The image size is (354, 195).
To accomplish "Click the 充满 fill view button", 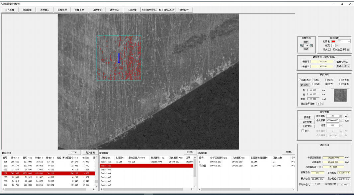I will click(x=306, y=49).
